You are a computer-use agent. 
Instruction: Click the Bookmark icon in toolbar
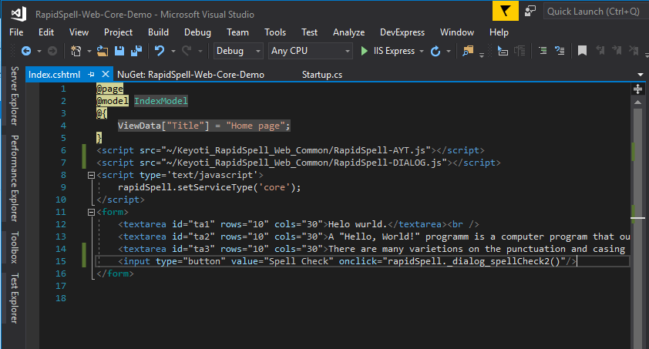pyautogui.click(x=583, y=52)
